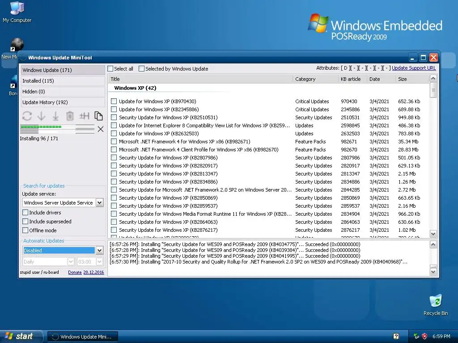Open the Daily schedule dropdown
The height and width of the screenshot is (343, 458).
tap(71, 262)
